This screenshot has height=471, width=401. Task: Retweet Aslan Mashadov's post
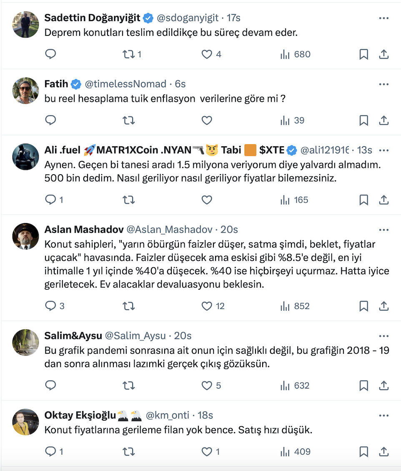(129, 306)
